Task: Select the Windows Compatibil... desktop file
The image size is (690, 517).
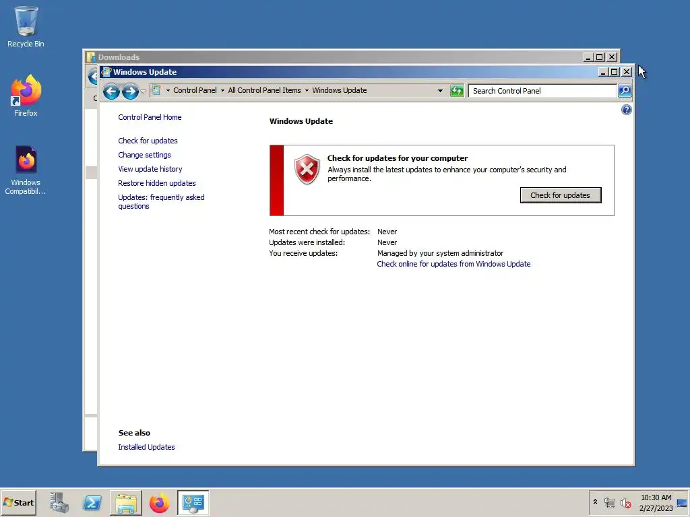Action: (x=26, y=170)
